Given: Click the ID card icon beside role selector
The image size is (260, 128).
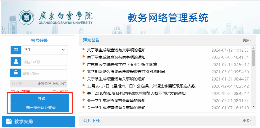Looking at the screenshot, I should (16, 50).
